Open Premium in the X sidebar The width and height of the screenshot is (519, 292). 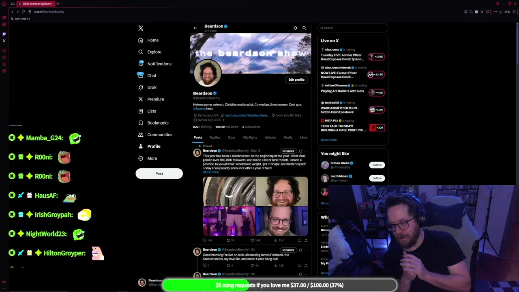(x=151, y=99)
